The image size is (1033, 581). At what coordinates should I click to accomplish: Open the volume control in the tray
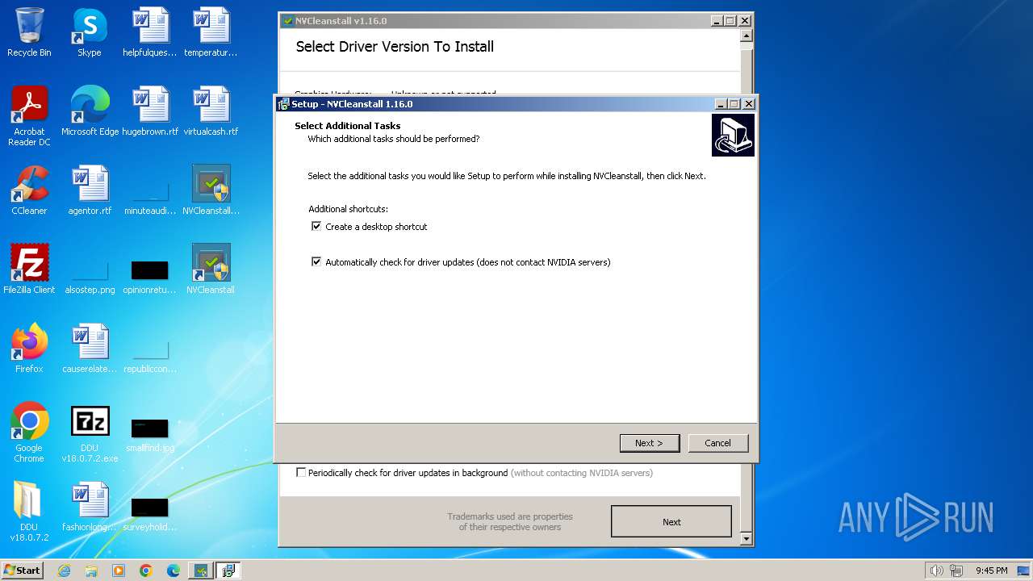[x=936, y=571]
